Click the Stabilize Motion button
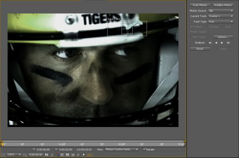This screenshot has width=239, height=158. click(223, 5)
